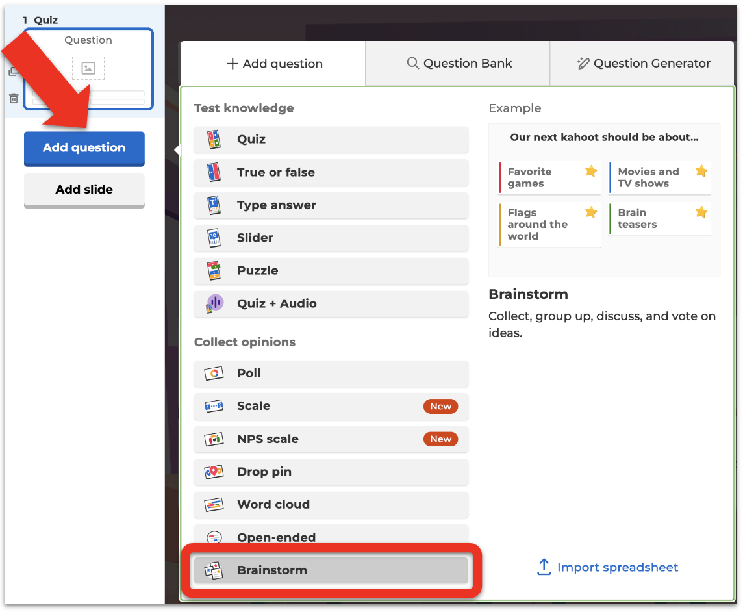Click the blue Add question button
This screenshot has height=612, width=743.
pyautogui.click(x=84, y=148)
